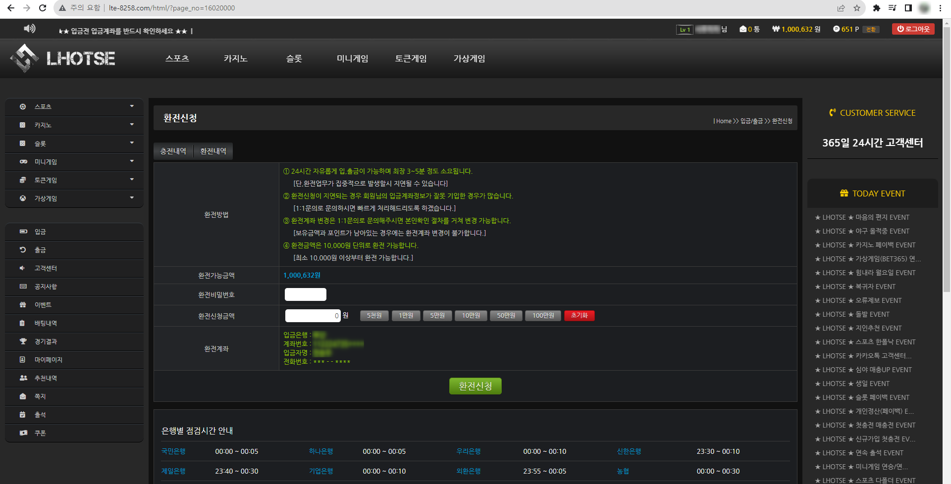
Task: Expand the 토큰게임 sidebar dropdown arrow
Action: 132,179
